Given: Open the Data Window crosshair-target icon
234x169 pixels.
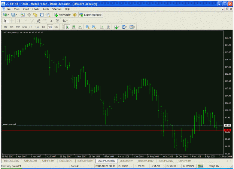Looking at the screenshot, I should 29,15.
